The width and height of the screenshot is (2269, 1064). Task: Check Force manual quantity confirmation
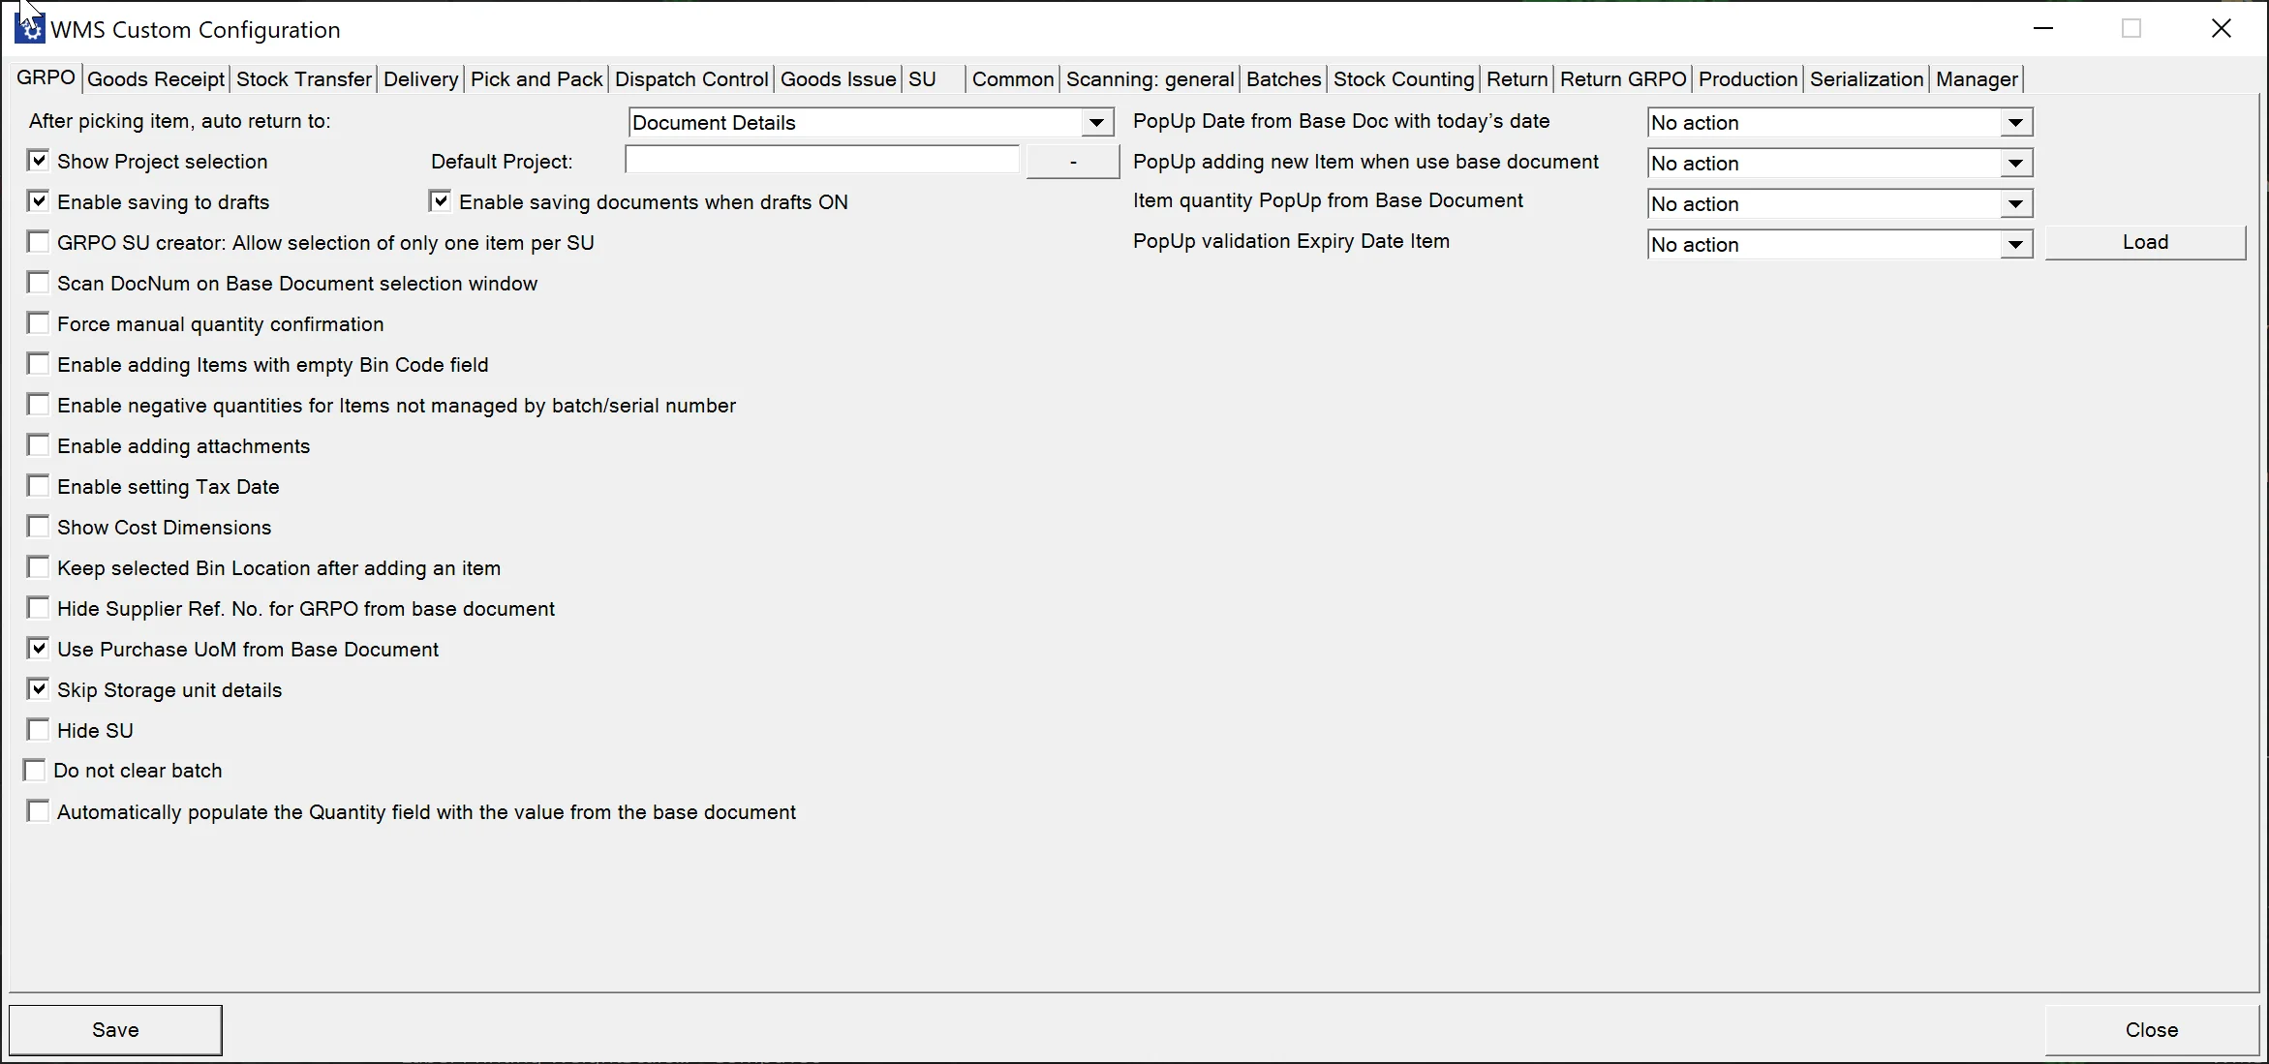pyautogui.click(x=38, y=323)
